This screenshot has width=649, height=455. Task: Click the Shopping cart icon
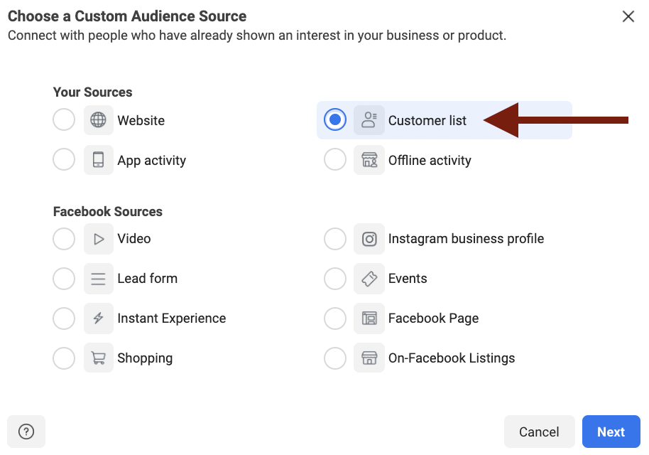click(x=99, y=358)
